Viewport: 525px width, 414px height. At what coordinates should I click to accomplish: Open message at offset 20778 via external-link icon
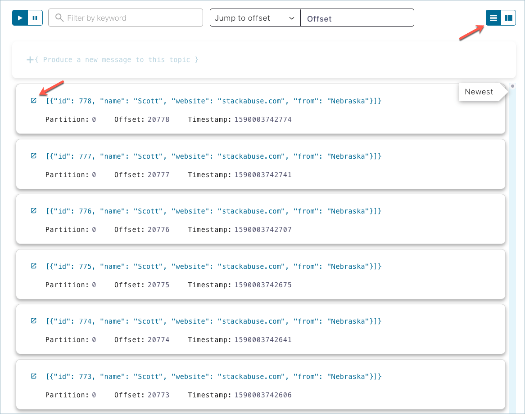[33, 101]
